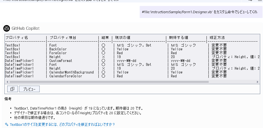Click the ○ result in the CustomFormat row
263x128 pixels.
point(103,61)
